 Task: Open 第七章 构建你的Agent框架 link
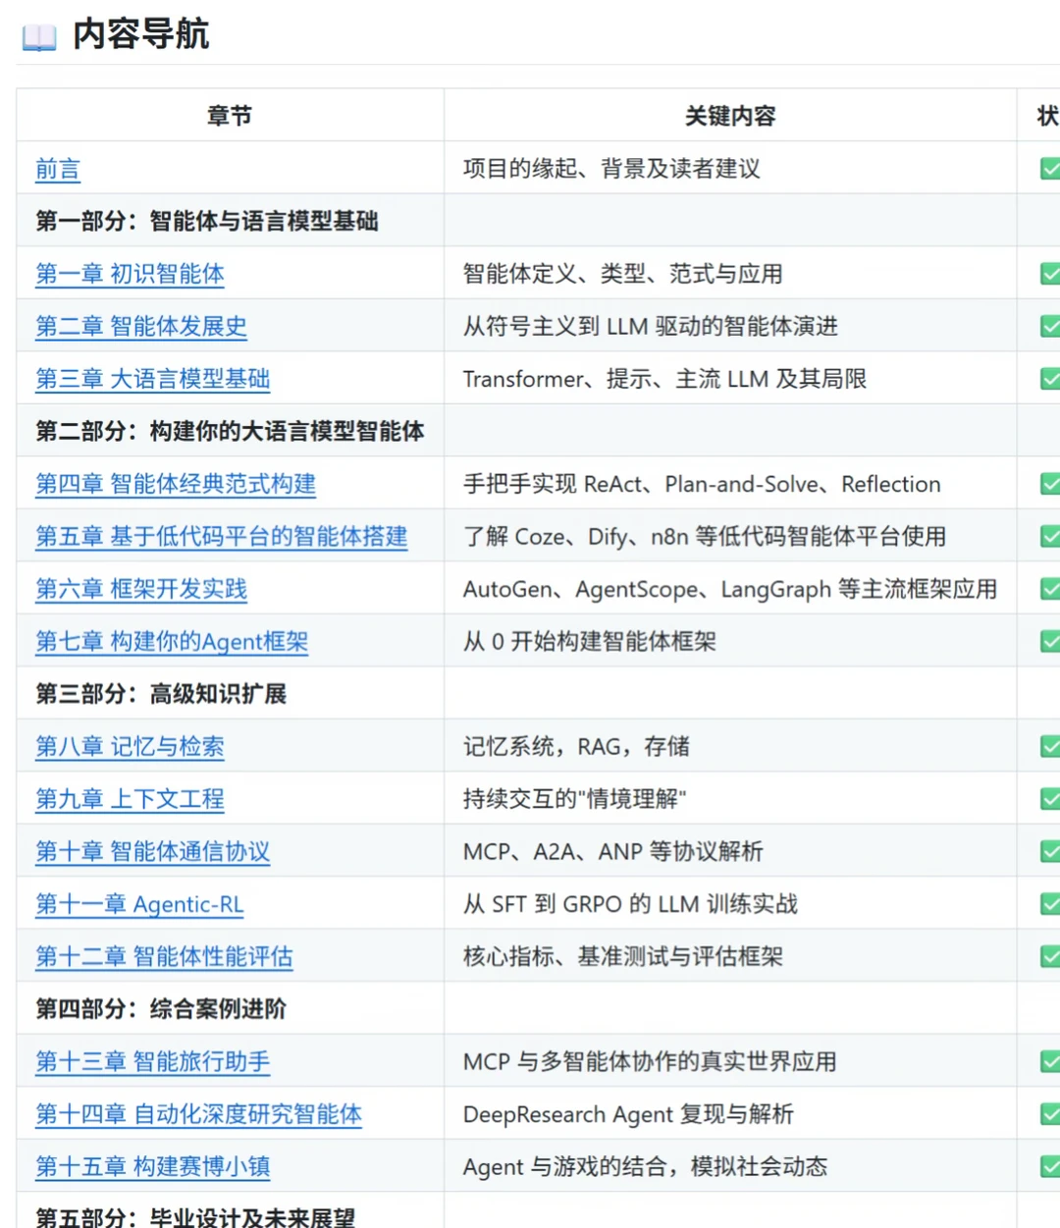click(172, 641)
